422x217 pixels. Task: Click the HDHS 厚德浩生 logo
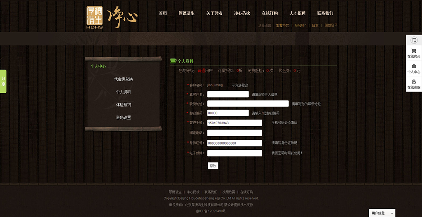[94, 18]
